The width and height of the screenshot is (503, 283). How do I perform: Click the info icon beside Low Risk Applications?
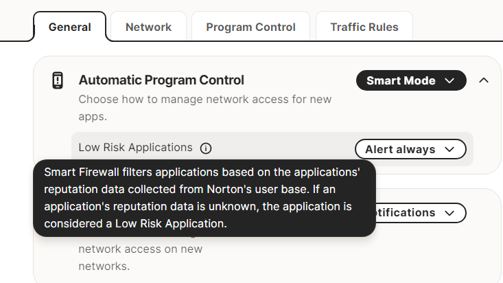[x=206, y=148]
